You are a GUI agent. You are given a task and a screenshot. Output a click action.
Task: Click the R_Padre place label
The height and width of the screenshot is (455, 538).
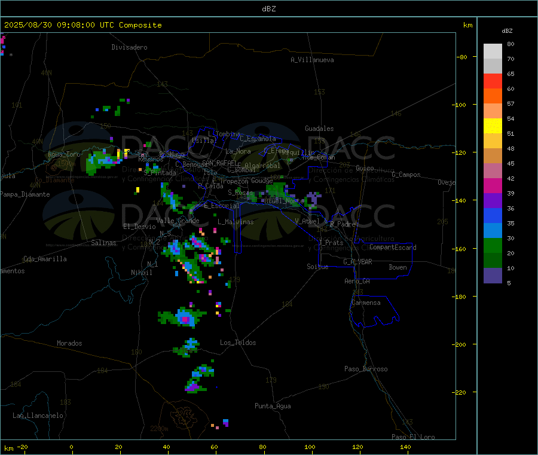point(343,224)
